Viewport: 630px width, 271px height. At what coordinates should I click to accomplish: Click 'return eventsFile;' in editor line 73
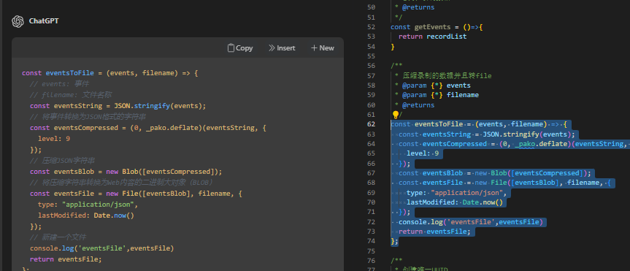434,232
